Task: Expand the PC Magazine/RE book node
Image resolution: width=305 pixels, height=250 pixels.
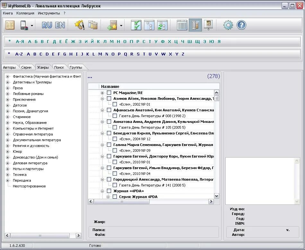Action: [x=102, y=93]
